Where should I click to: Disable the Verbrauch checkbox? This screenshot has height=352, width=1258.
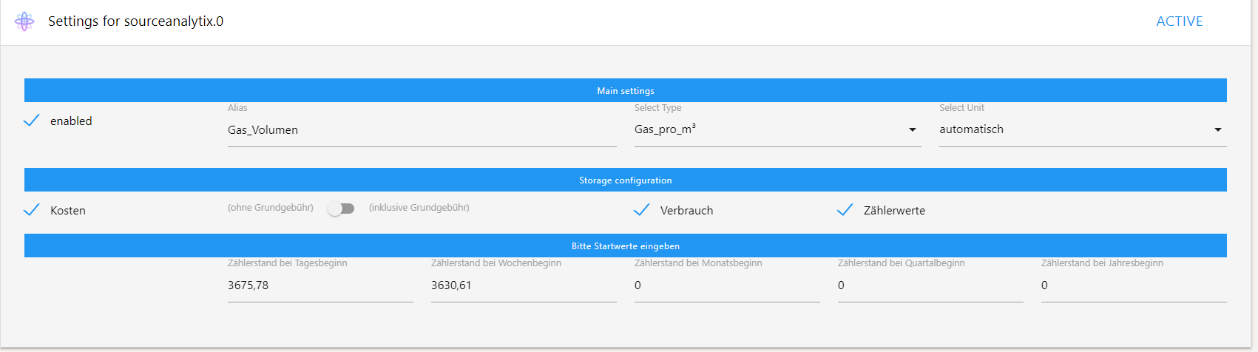tap(642, 210)
